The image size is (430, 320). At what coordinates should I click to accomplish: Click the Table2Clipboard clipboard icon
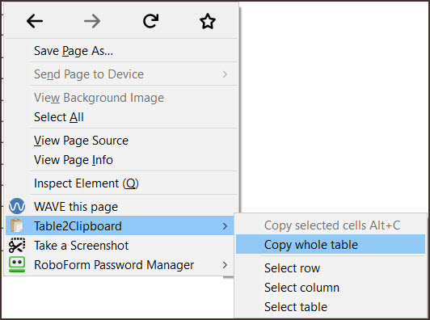click(17, 225)
